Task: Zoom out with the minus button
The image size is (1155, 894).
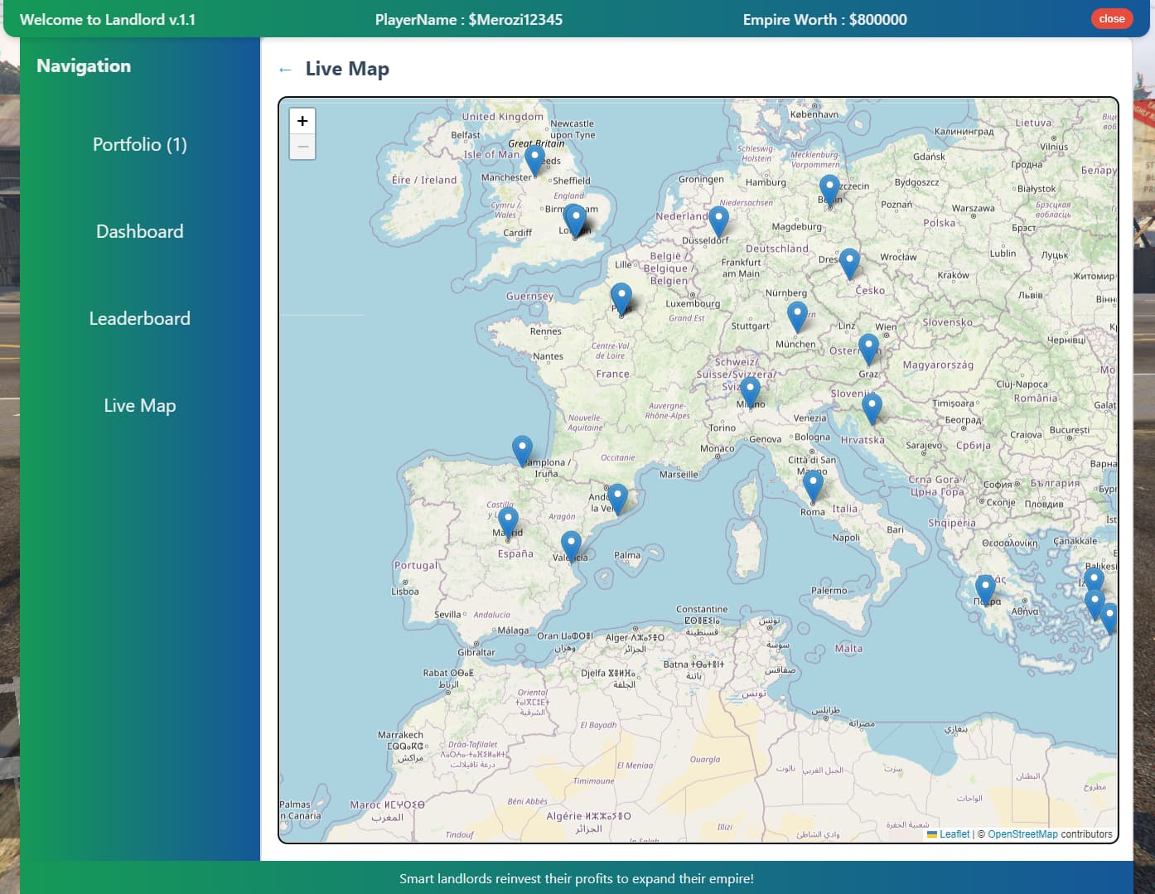Action: click(302, 147)
